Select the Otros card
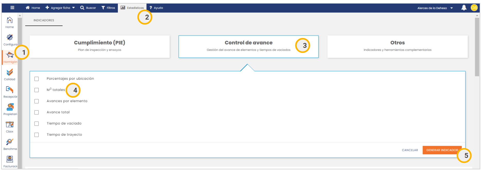 [x=398, y=47]
